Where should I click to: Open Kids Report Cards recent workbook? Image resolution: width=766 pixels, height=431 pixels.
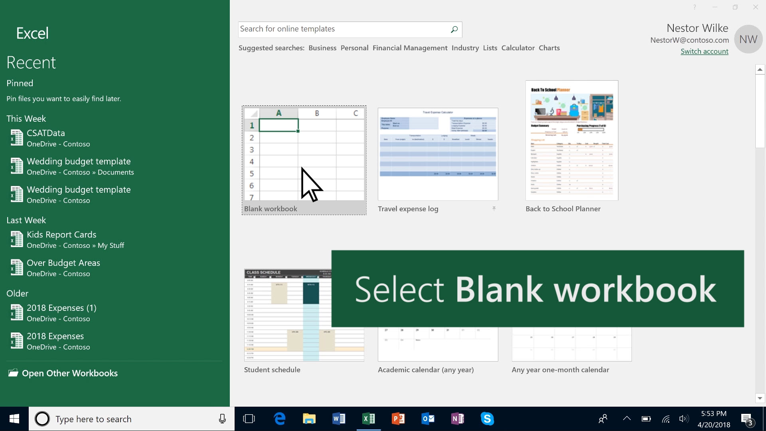pyautogui.click(x=61, y=235)
